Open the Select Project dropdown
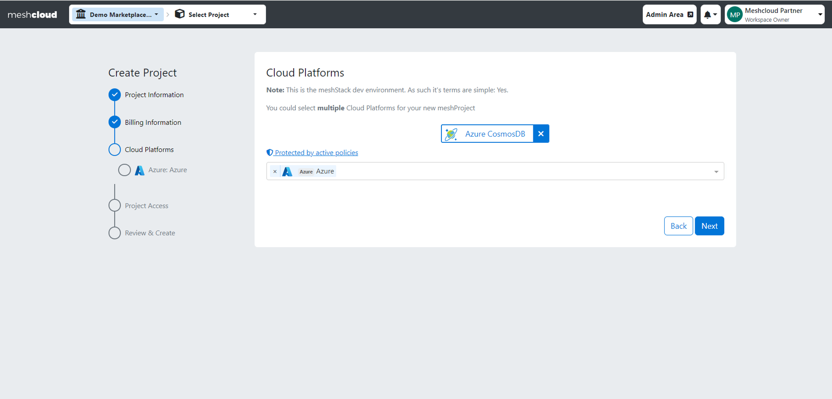This screenshot has height=399, width=832. coord(216,15)
